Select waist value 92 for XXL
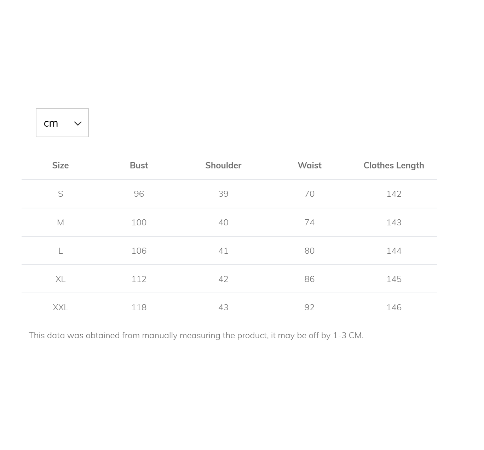 coord(310,307)
